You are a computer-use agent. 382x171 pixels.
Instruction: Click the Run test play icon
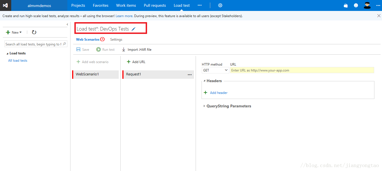point(99,49)
